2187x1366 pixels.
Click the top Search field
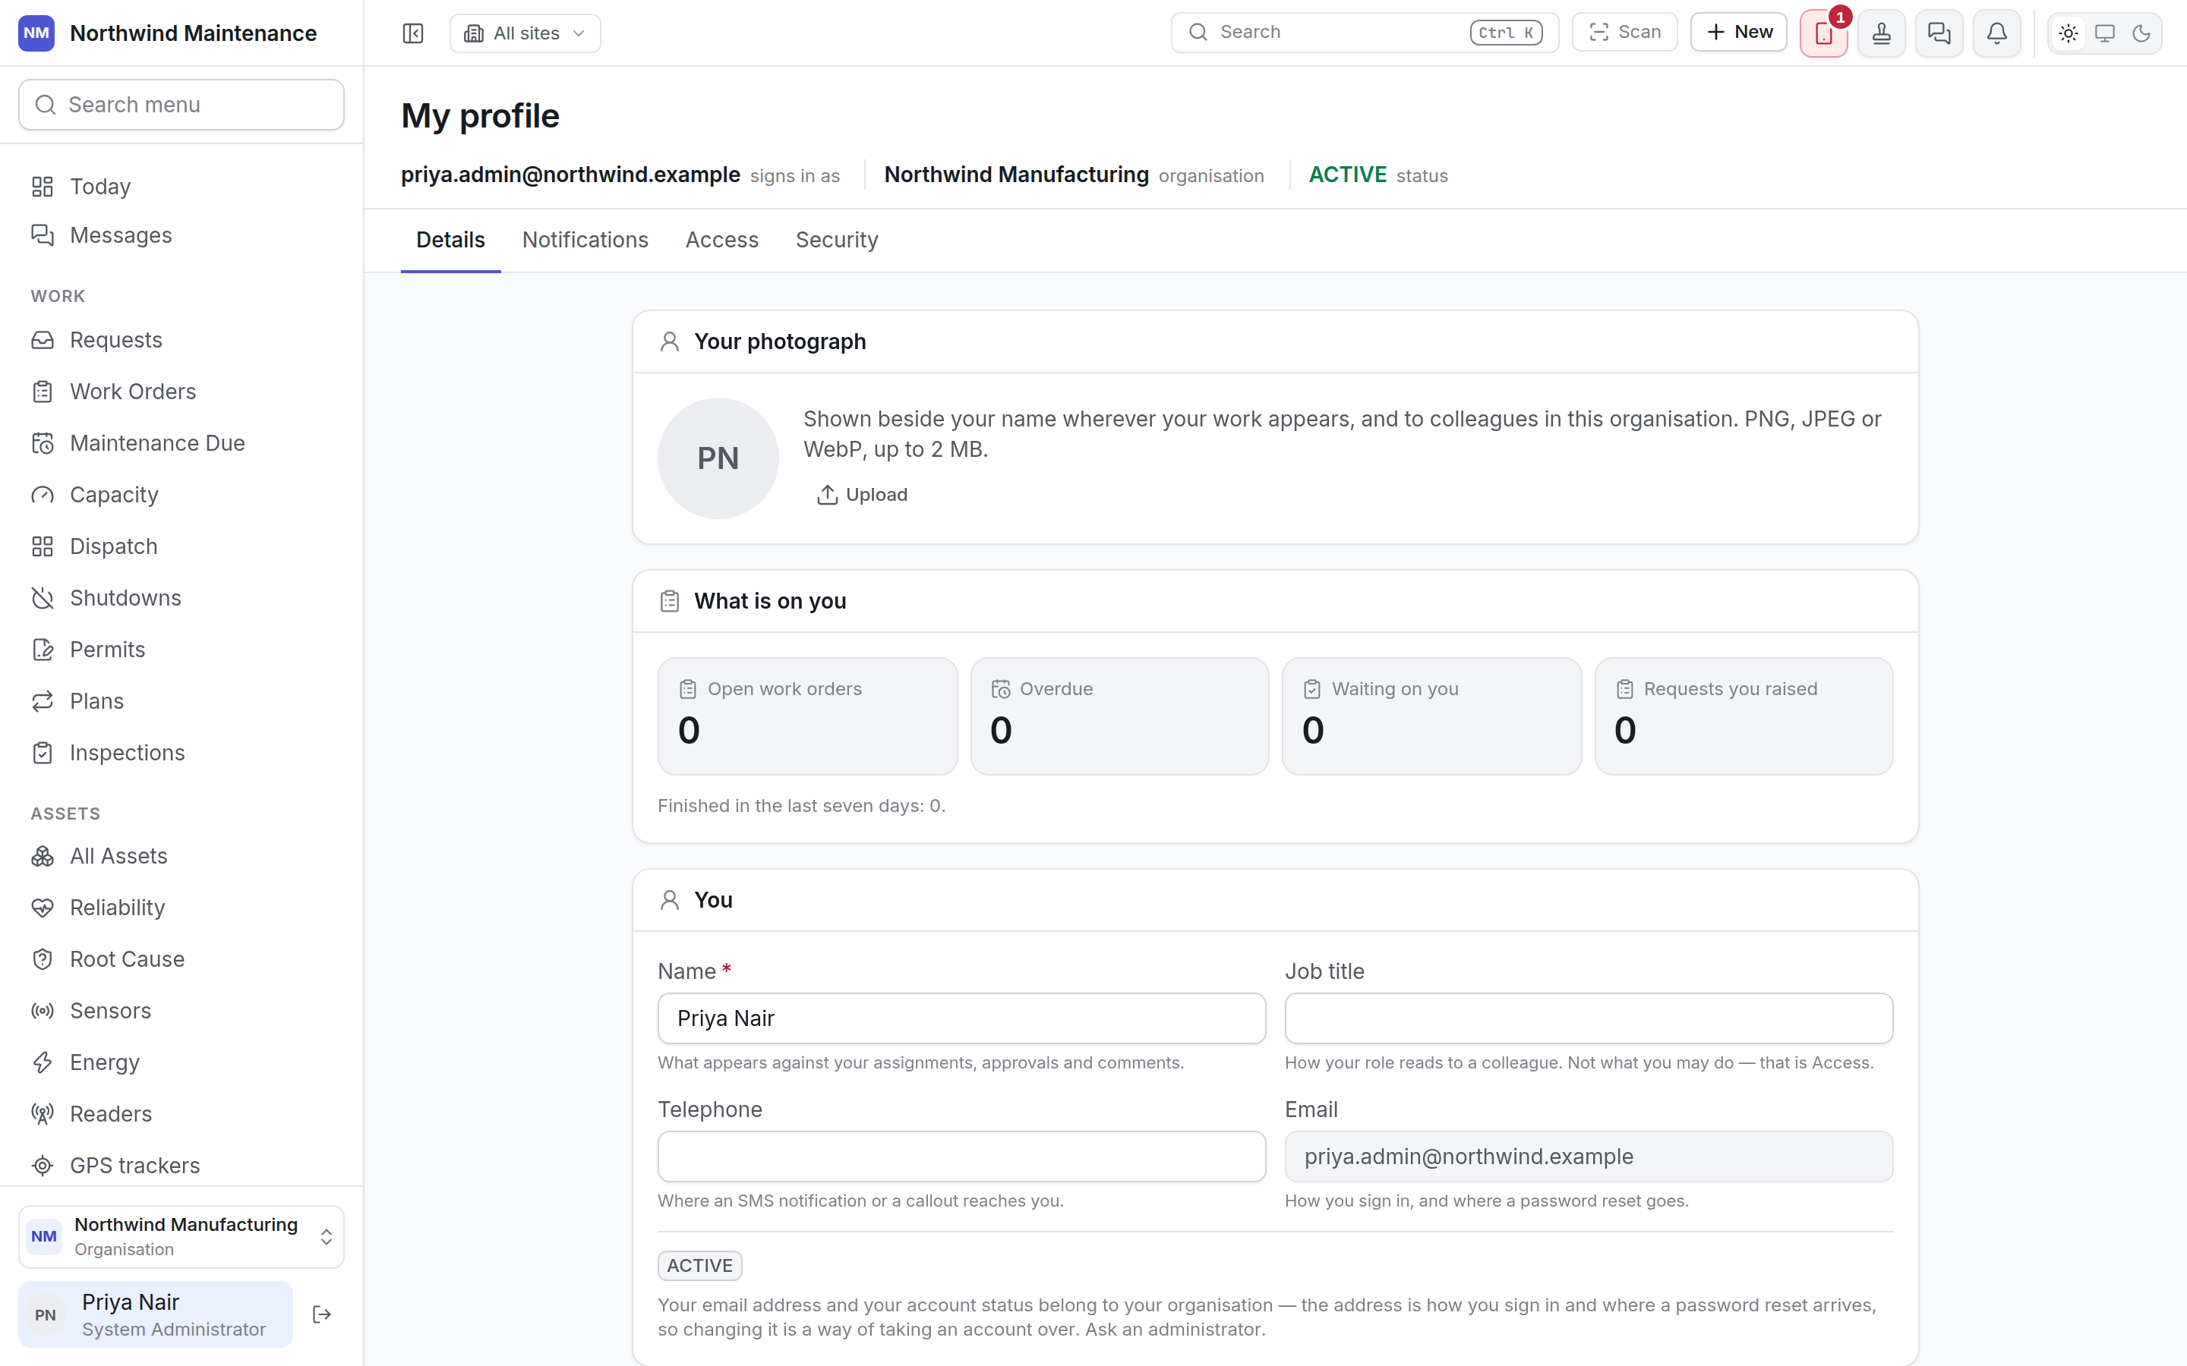(1365, 32)
